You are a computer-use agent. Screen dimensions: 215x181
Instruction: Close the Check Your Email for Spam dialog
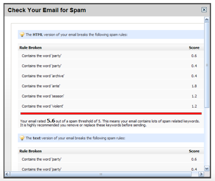tap(204, 10)
